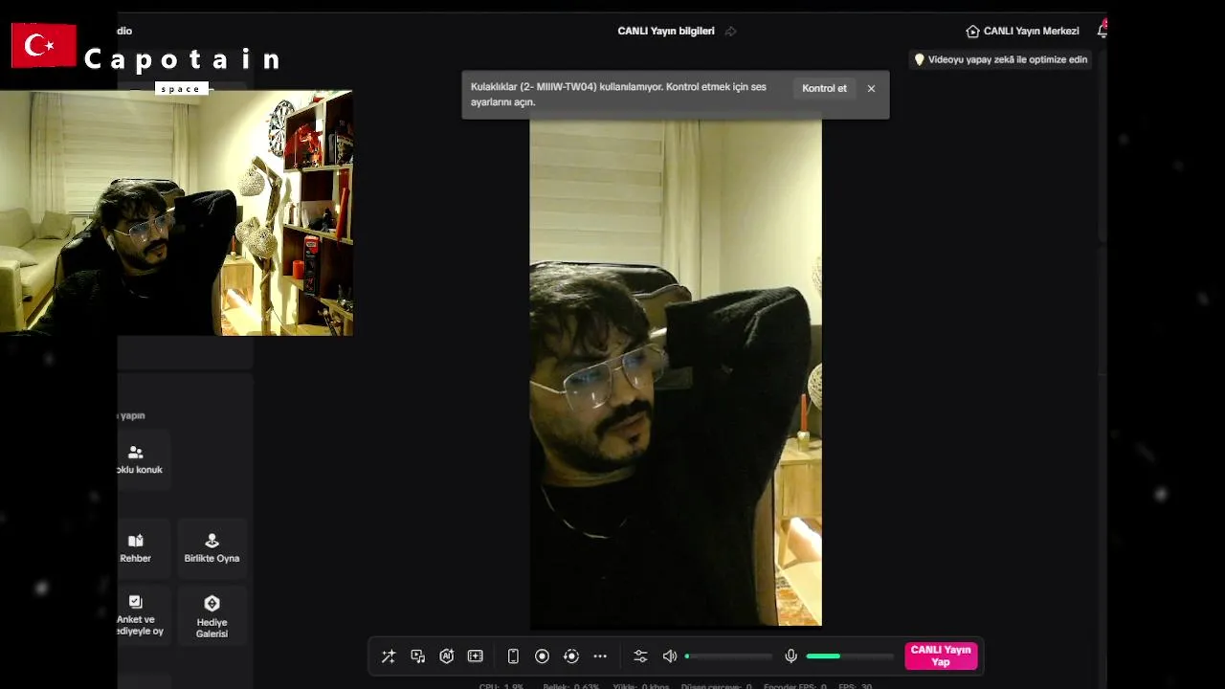This screenshot has width=1225, height=689.
Task: Open the Çoklu konuk tile
Action: (x=144, y=459)
